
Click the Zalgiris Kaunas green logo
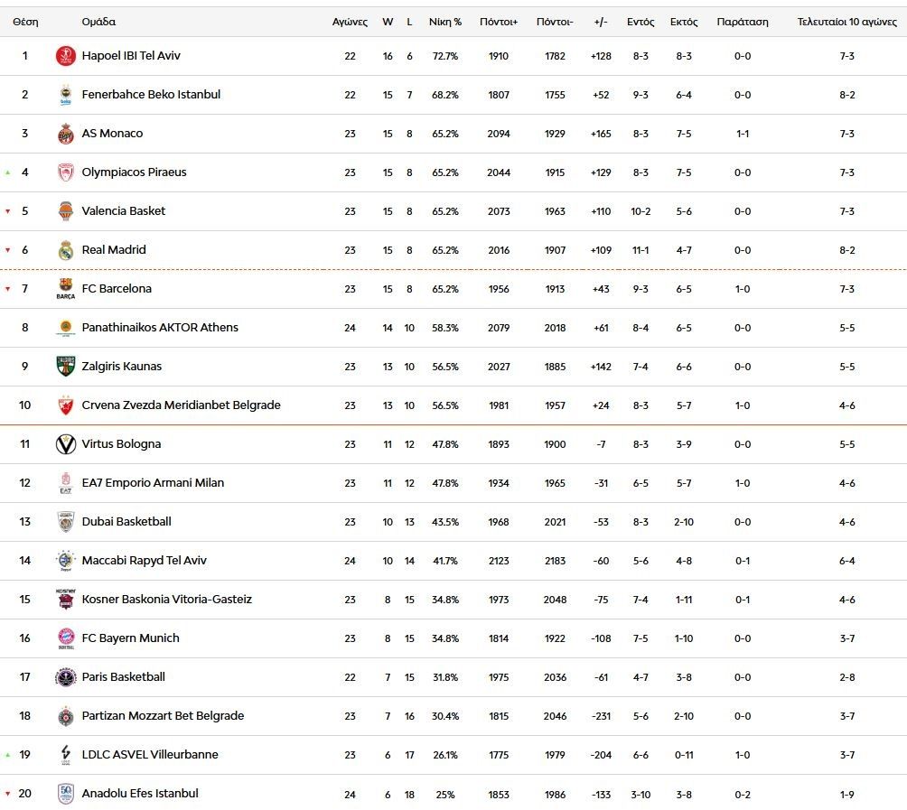[65, 367]
